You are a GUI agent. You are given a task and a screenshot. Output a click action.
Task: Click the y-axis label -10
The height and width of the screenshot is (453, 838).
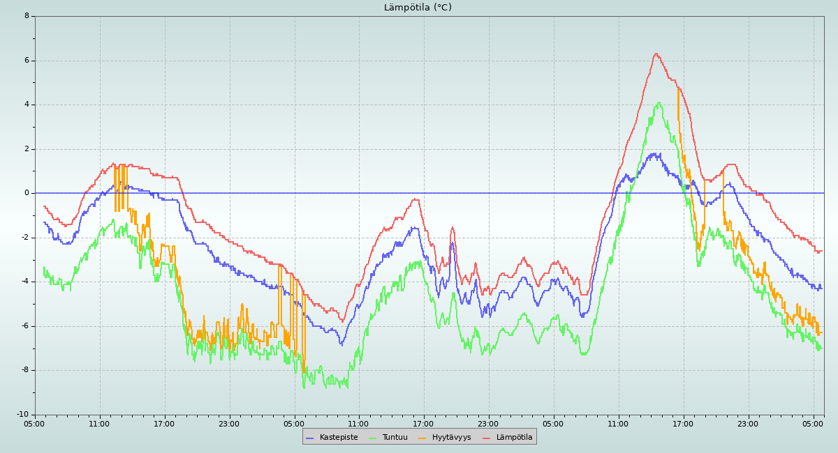pos(23,415)
